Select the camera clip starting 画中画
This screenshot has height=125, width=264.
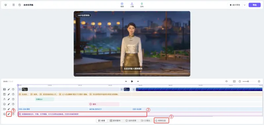tap(110, 109)
